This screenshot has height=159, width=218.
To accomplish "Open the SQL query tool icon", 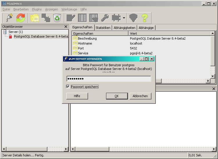I will click(71, 18).
